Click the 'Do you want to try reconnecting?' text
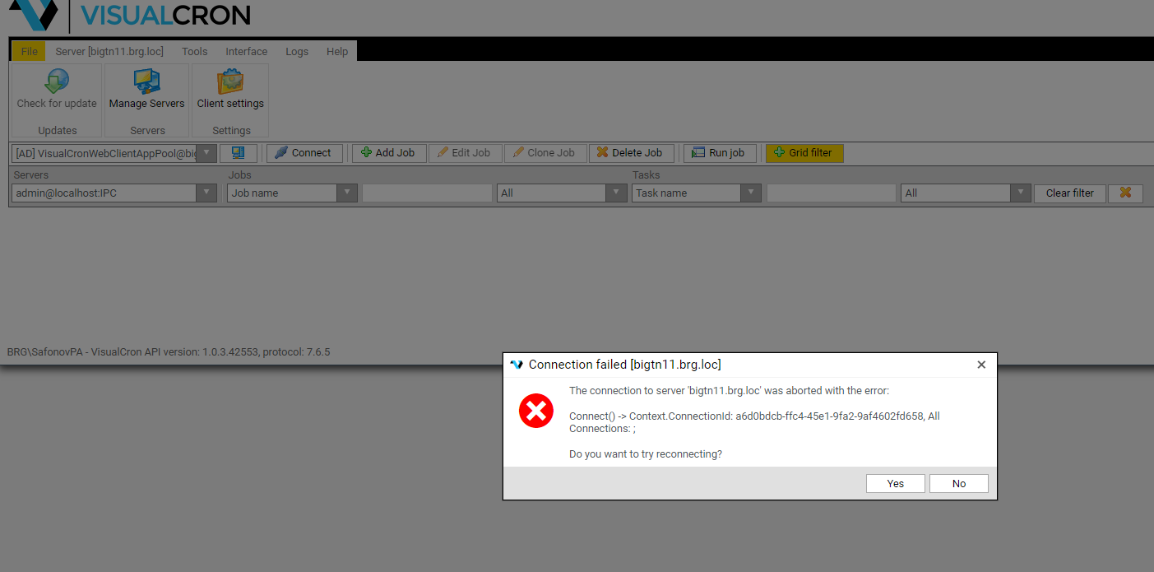The width and height of the screenshot is (1154, 572). (646, 453)
